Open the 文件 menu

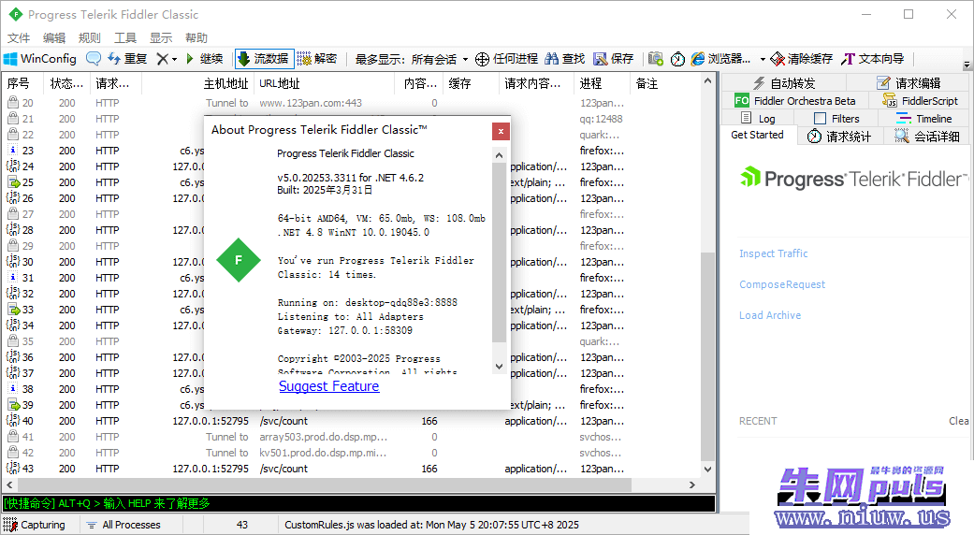click(19, 37)
